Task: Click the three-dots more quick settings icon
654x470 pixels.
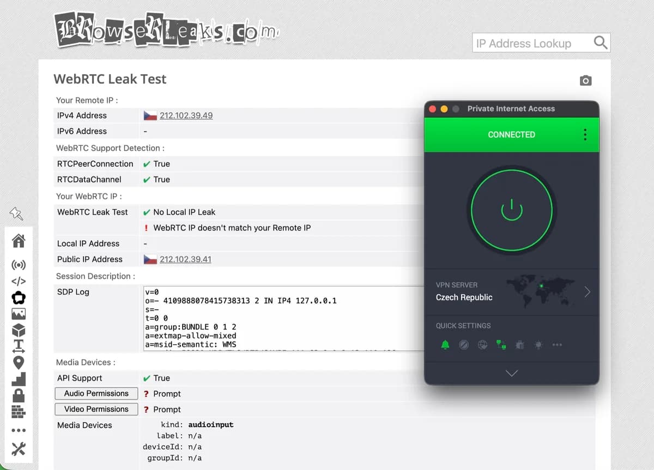Action: tap(557, 345)
